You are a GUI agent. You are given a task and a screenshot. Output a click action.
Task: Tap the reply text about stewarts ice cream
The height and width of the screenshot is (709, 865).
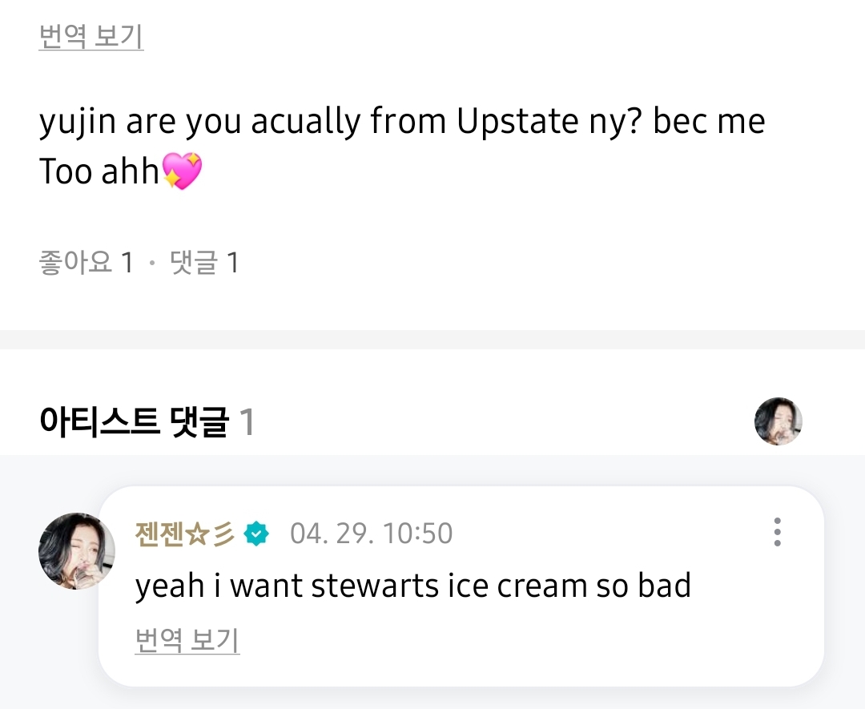click(412, 586)
